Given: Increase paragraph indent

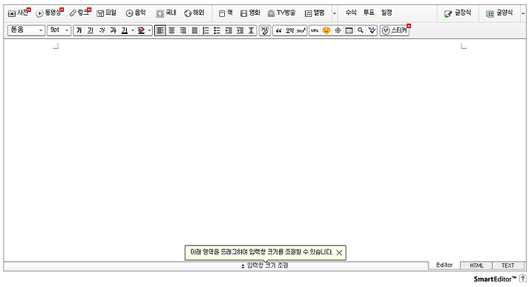Looking at the screenshot, I should (x=240, y=30).
